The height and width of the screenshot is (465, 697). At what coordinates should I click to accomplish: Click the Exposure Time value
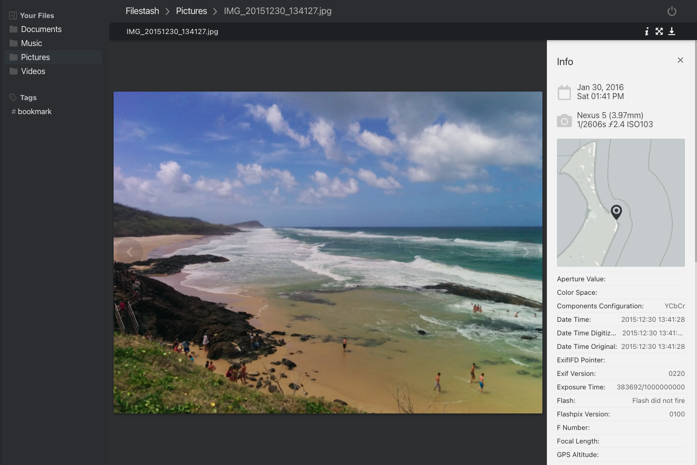tap(650, 387)
